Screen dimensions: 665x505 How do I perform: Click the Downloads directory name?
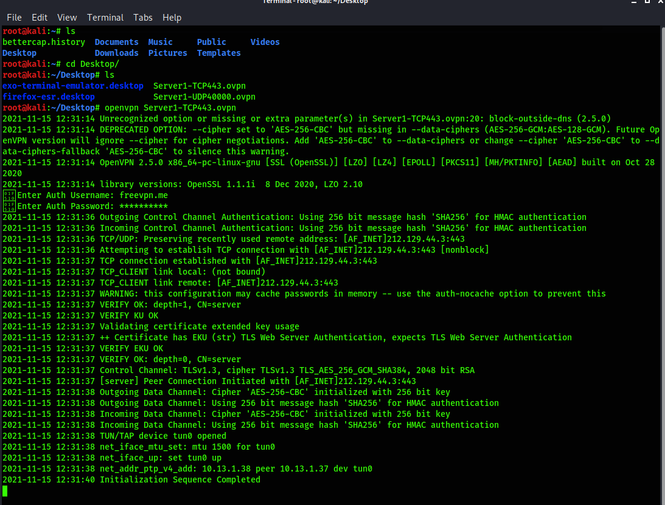click(117, 53)
